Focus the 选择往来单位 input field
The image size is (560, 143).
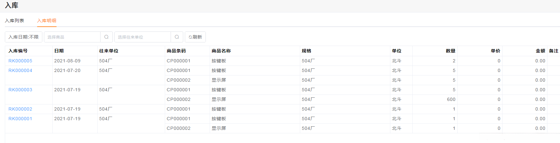click(143, 37)
